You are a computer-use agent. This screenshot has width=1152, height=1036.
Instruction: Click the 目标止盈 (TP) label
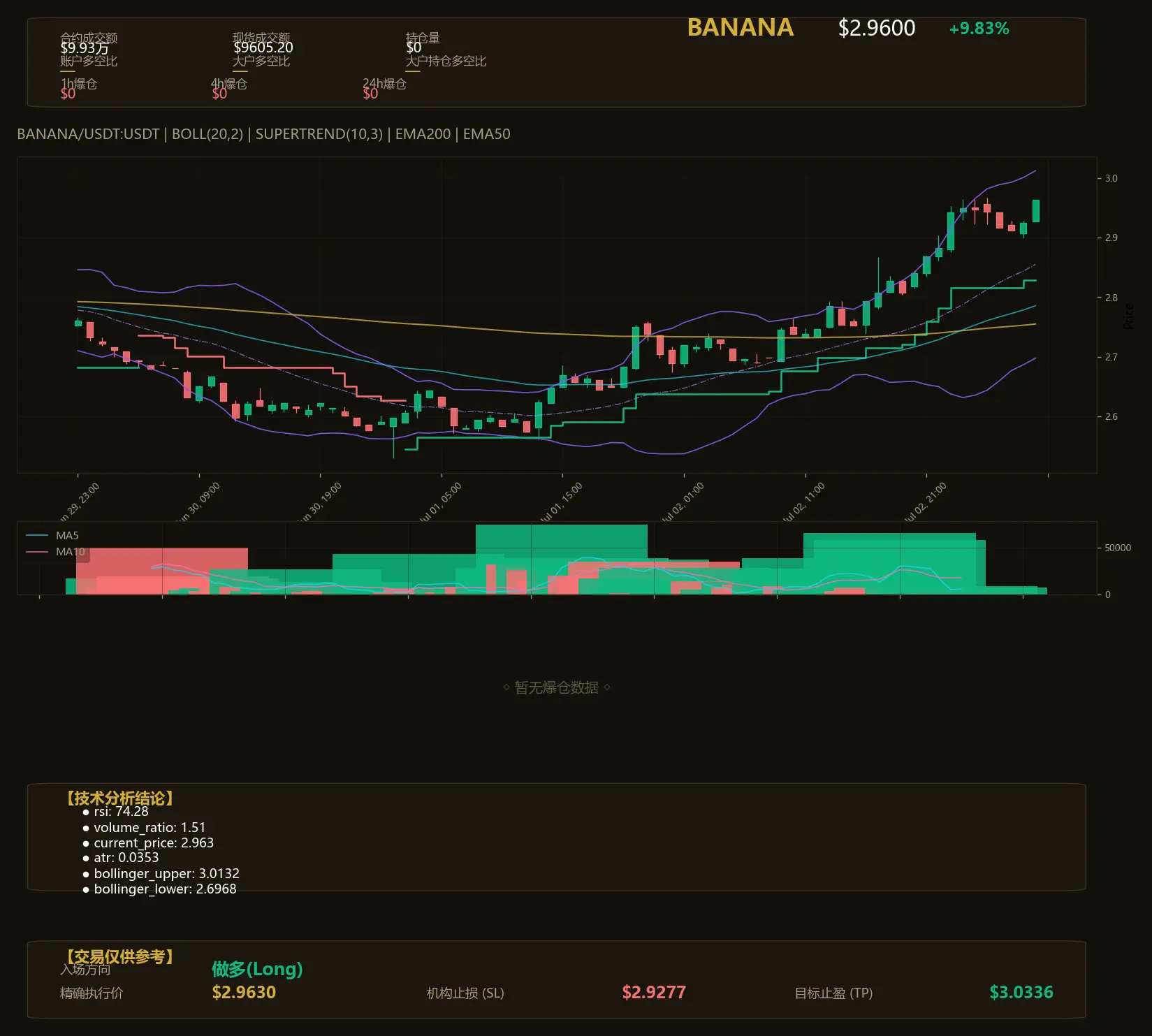click(x=833, y=993)
